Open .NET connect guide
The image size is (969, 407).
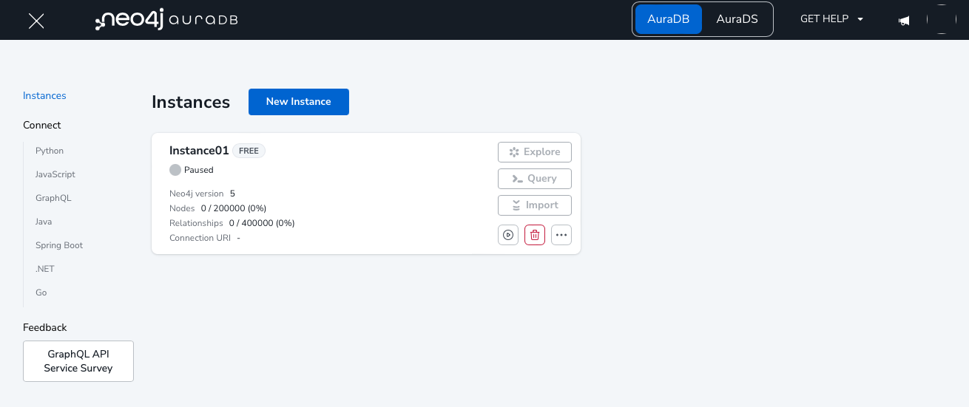45,269
